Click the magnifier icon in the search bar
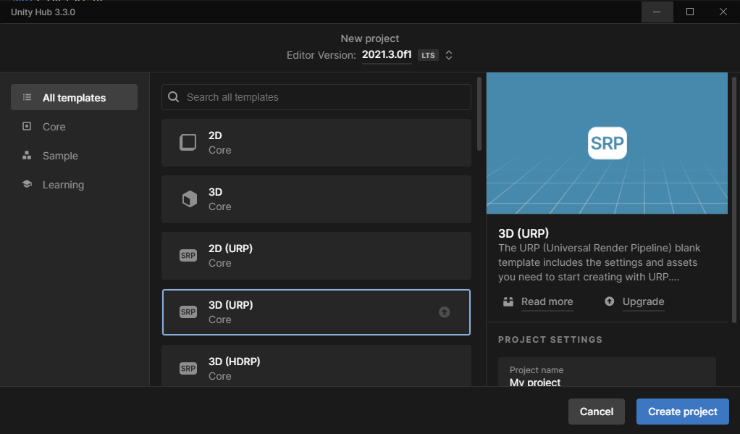740x434 pixels. (172, 96)
